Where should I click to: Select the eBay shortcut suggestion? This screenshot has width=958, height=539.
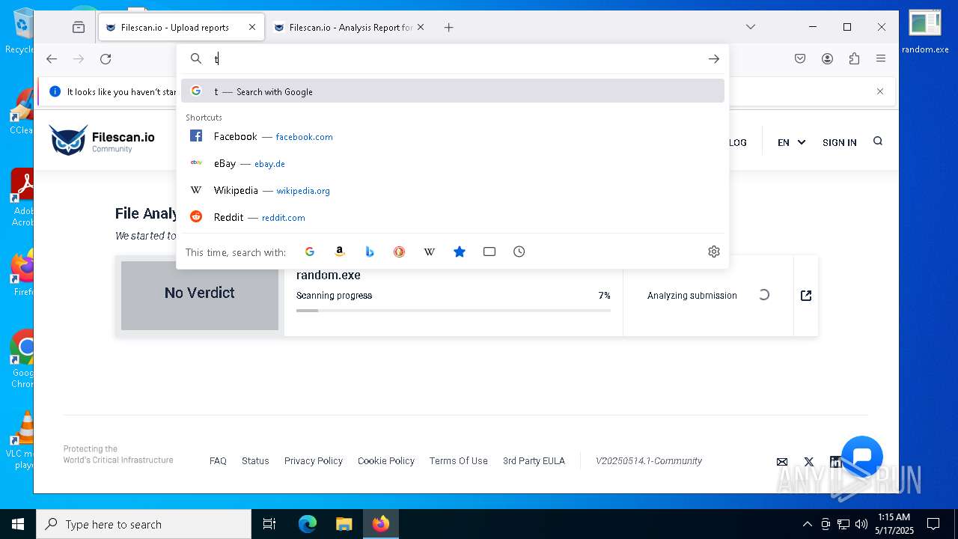click(x=452, y=163)
